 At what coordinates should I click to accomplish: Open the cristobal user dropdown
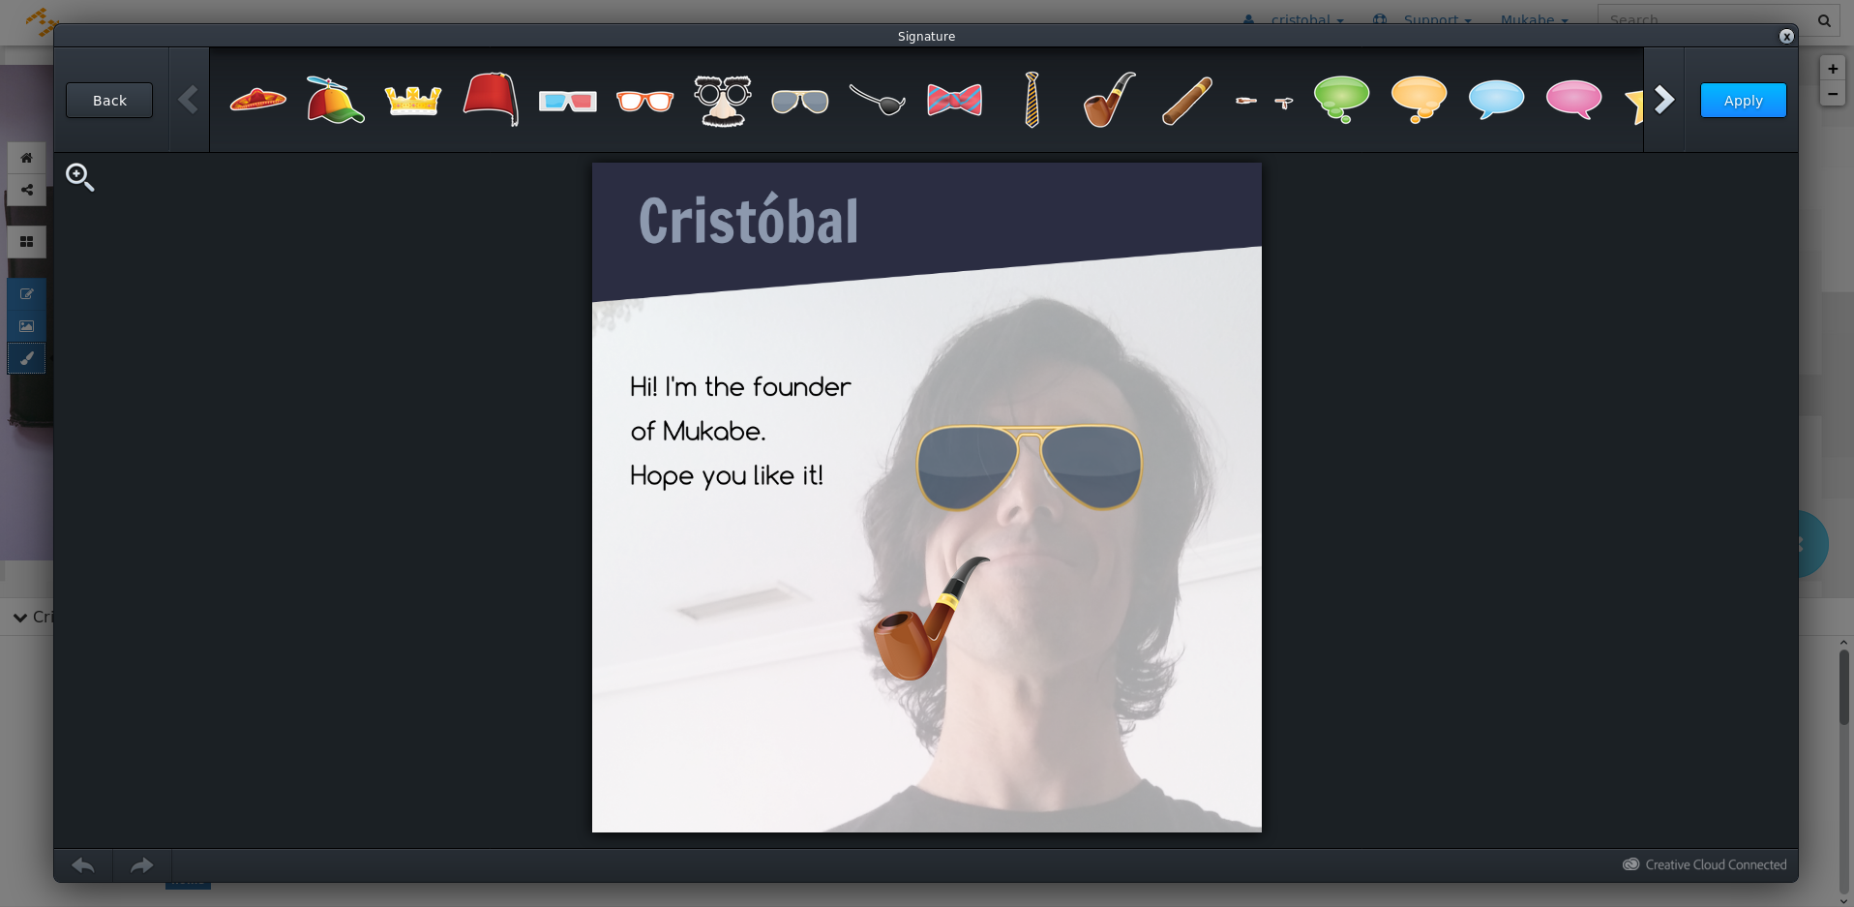[x=1294, y=19]
